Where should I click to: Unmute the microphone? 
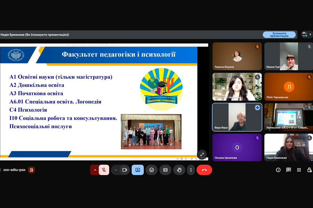point(104,170)
